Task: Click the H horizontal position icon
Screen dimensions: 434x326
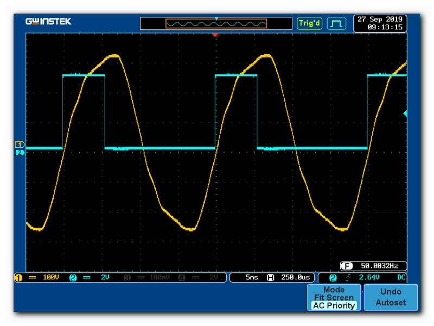Action: point(270,278)
